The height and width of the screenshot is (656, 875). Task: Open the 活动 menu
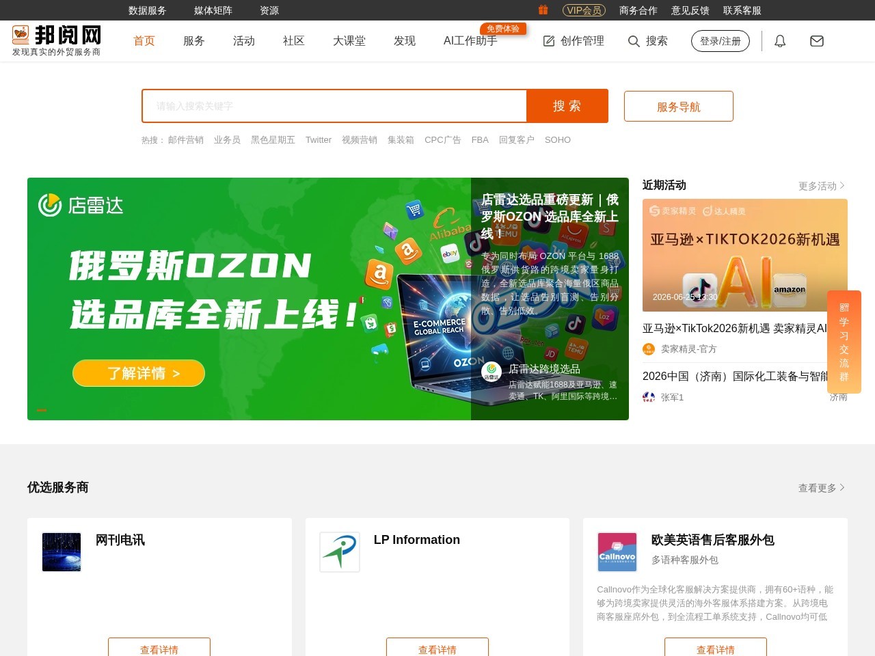pos(244,41)
